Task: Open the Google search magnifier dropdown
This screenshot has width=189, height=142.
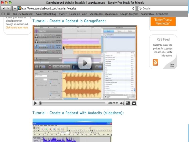Action: pyautogui.click(x=140, y=8)
